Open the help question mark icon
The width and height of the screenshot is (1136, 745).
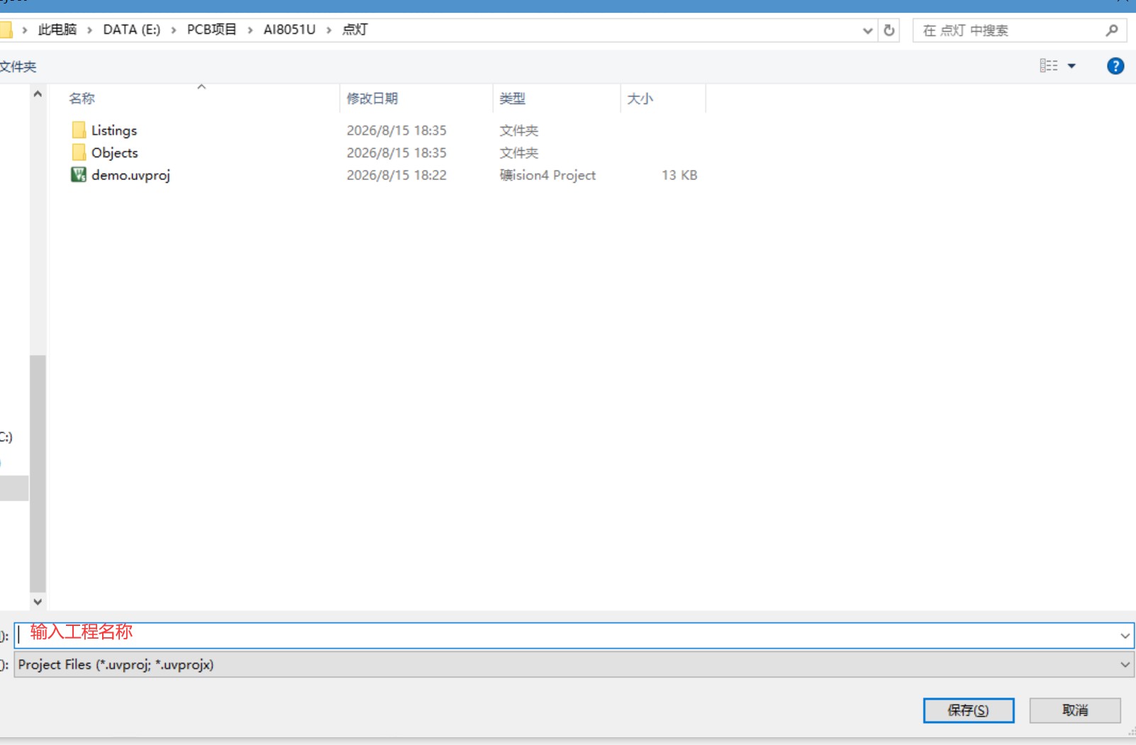point(1115,66)
